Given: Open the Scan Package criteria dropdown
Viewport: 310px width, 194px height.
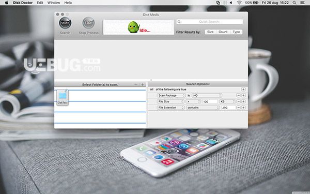Looking at the screenshot, I should [171, 95].
